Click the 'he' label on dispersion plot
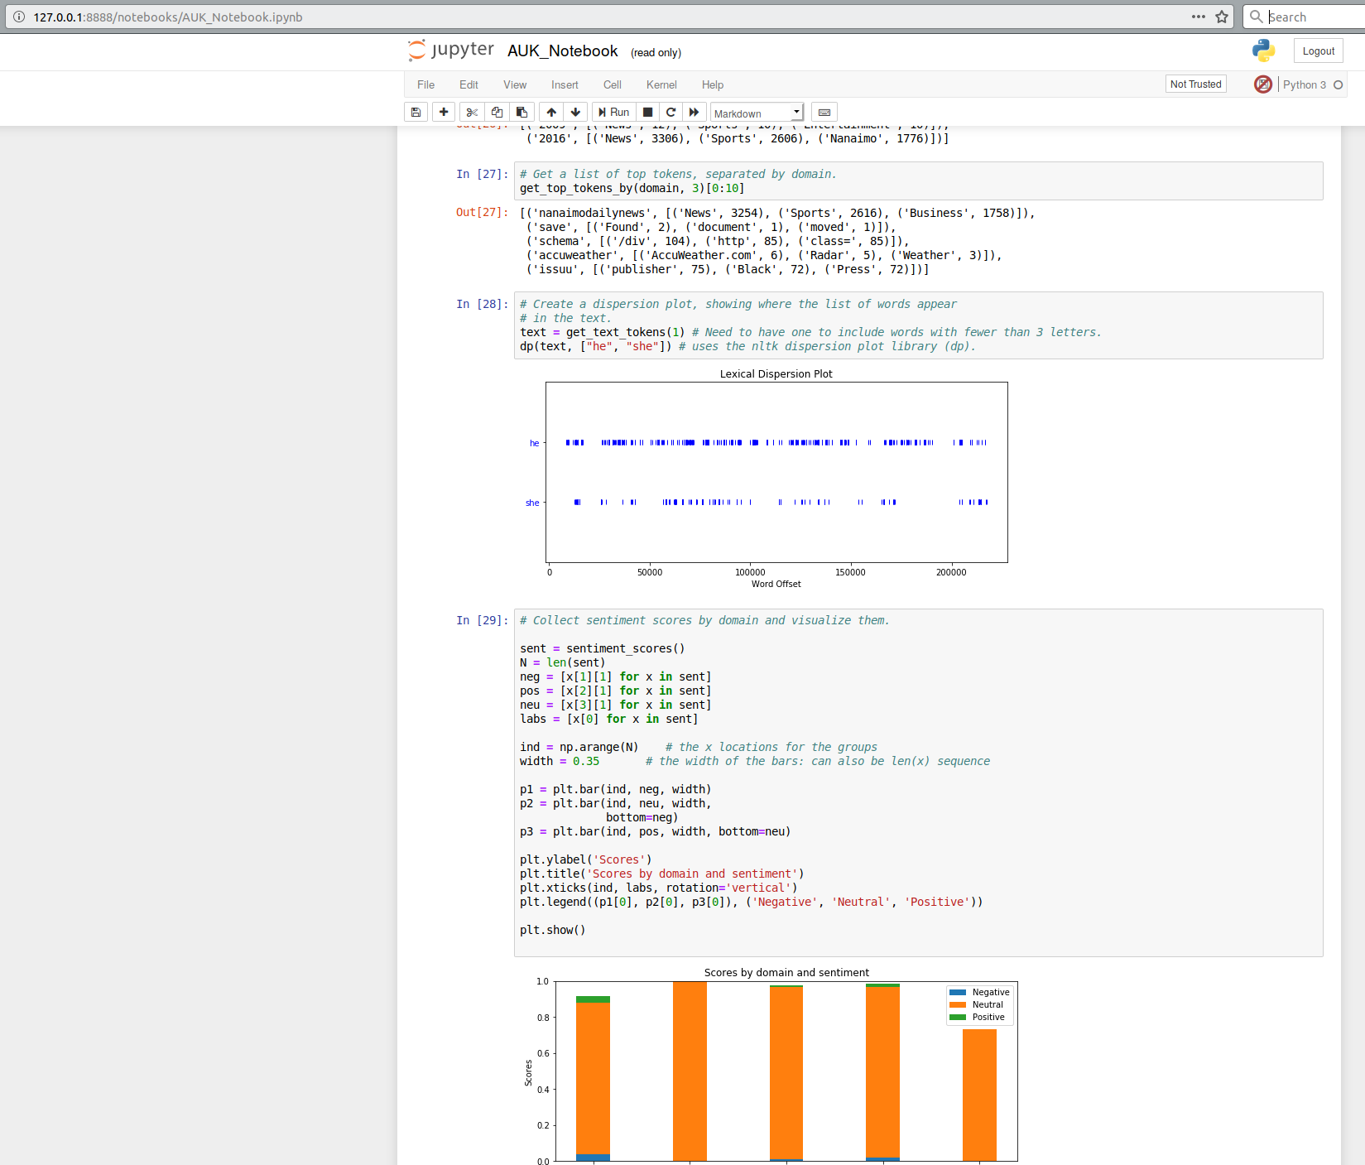This screenshot has width=1365, height=1165. click(534, 443)
